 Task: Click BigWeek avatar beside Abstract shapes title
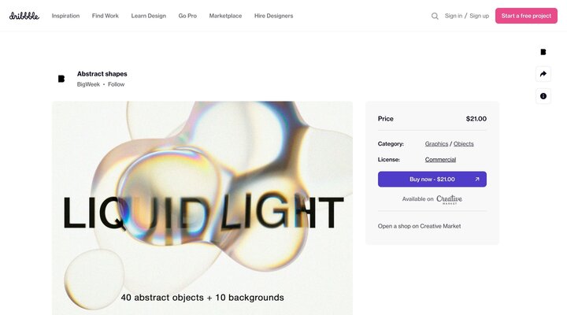[61, 79]
